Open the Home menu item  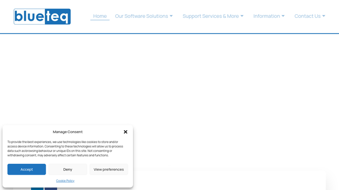[x=100, y=16]
